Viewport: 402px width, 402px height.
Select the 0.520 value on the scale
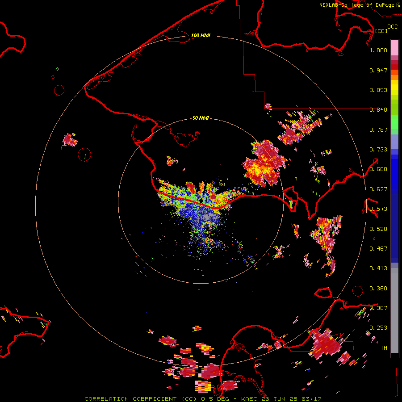pos(378,229)
